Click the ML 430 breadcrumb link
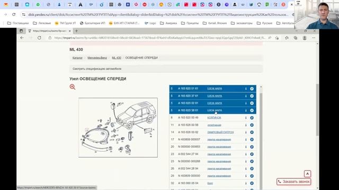339x190 pixels. click(117, 58)
